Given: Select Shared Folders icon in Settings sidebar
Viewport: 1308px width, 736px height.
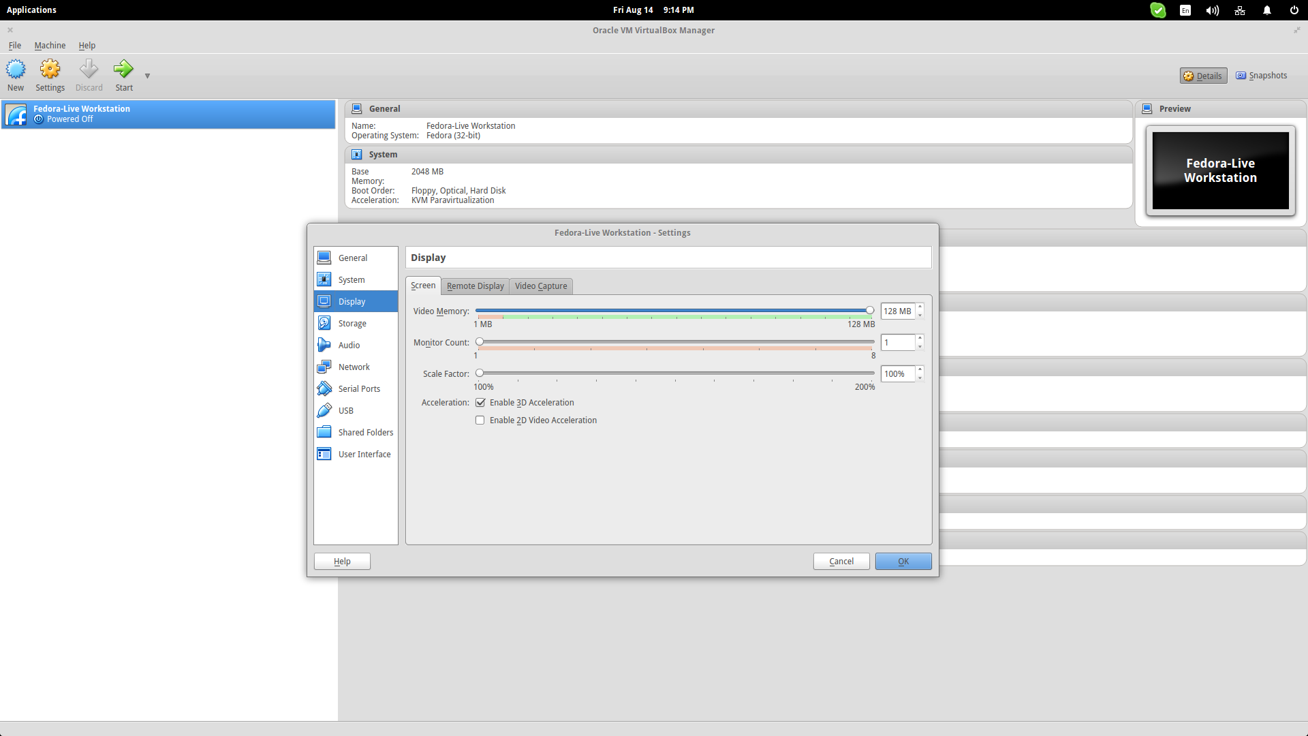Looking at the screenshot, I should [x=324, y=432].
